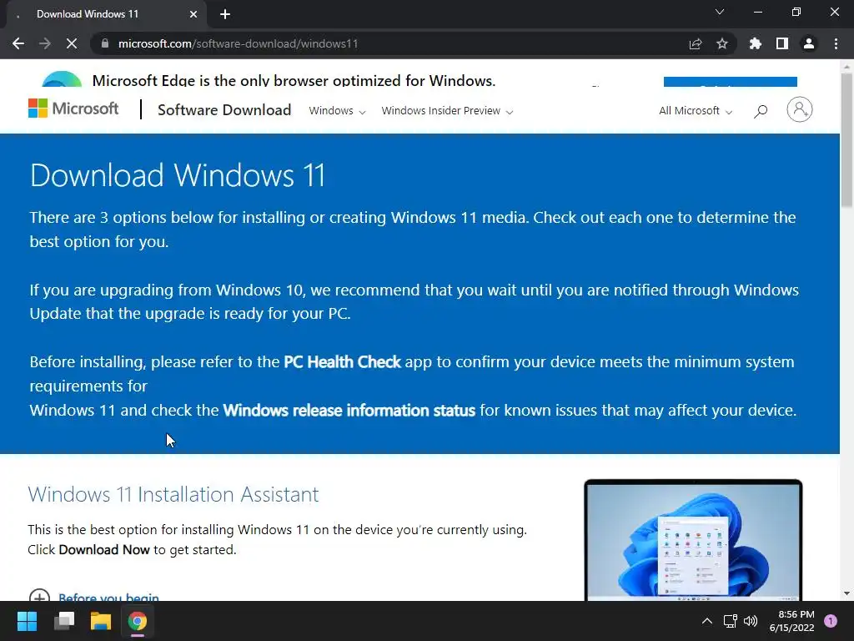
Task: Expand the Windows menu
Action: pos(337,111)
